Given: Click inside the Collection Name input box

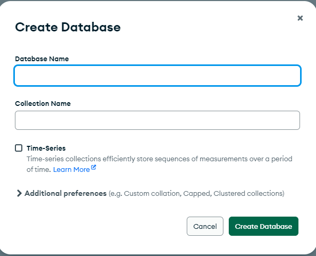Looking at the screenshot, I should (x=157, y=120).
